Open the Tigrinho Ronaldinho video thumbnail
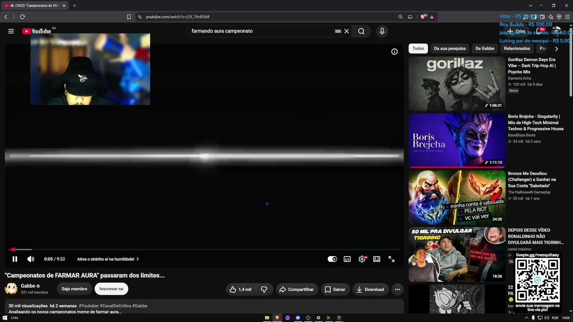 pyautogui.click(x=457, y=254)
